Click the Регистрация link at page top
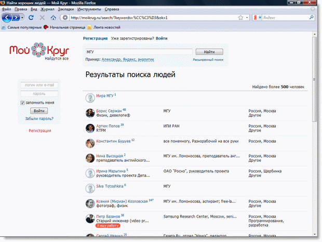322x242 pixels. (x=95, y=38)
